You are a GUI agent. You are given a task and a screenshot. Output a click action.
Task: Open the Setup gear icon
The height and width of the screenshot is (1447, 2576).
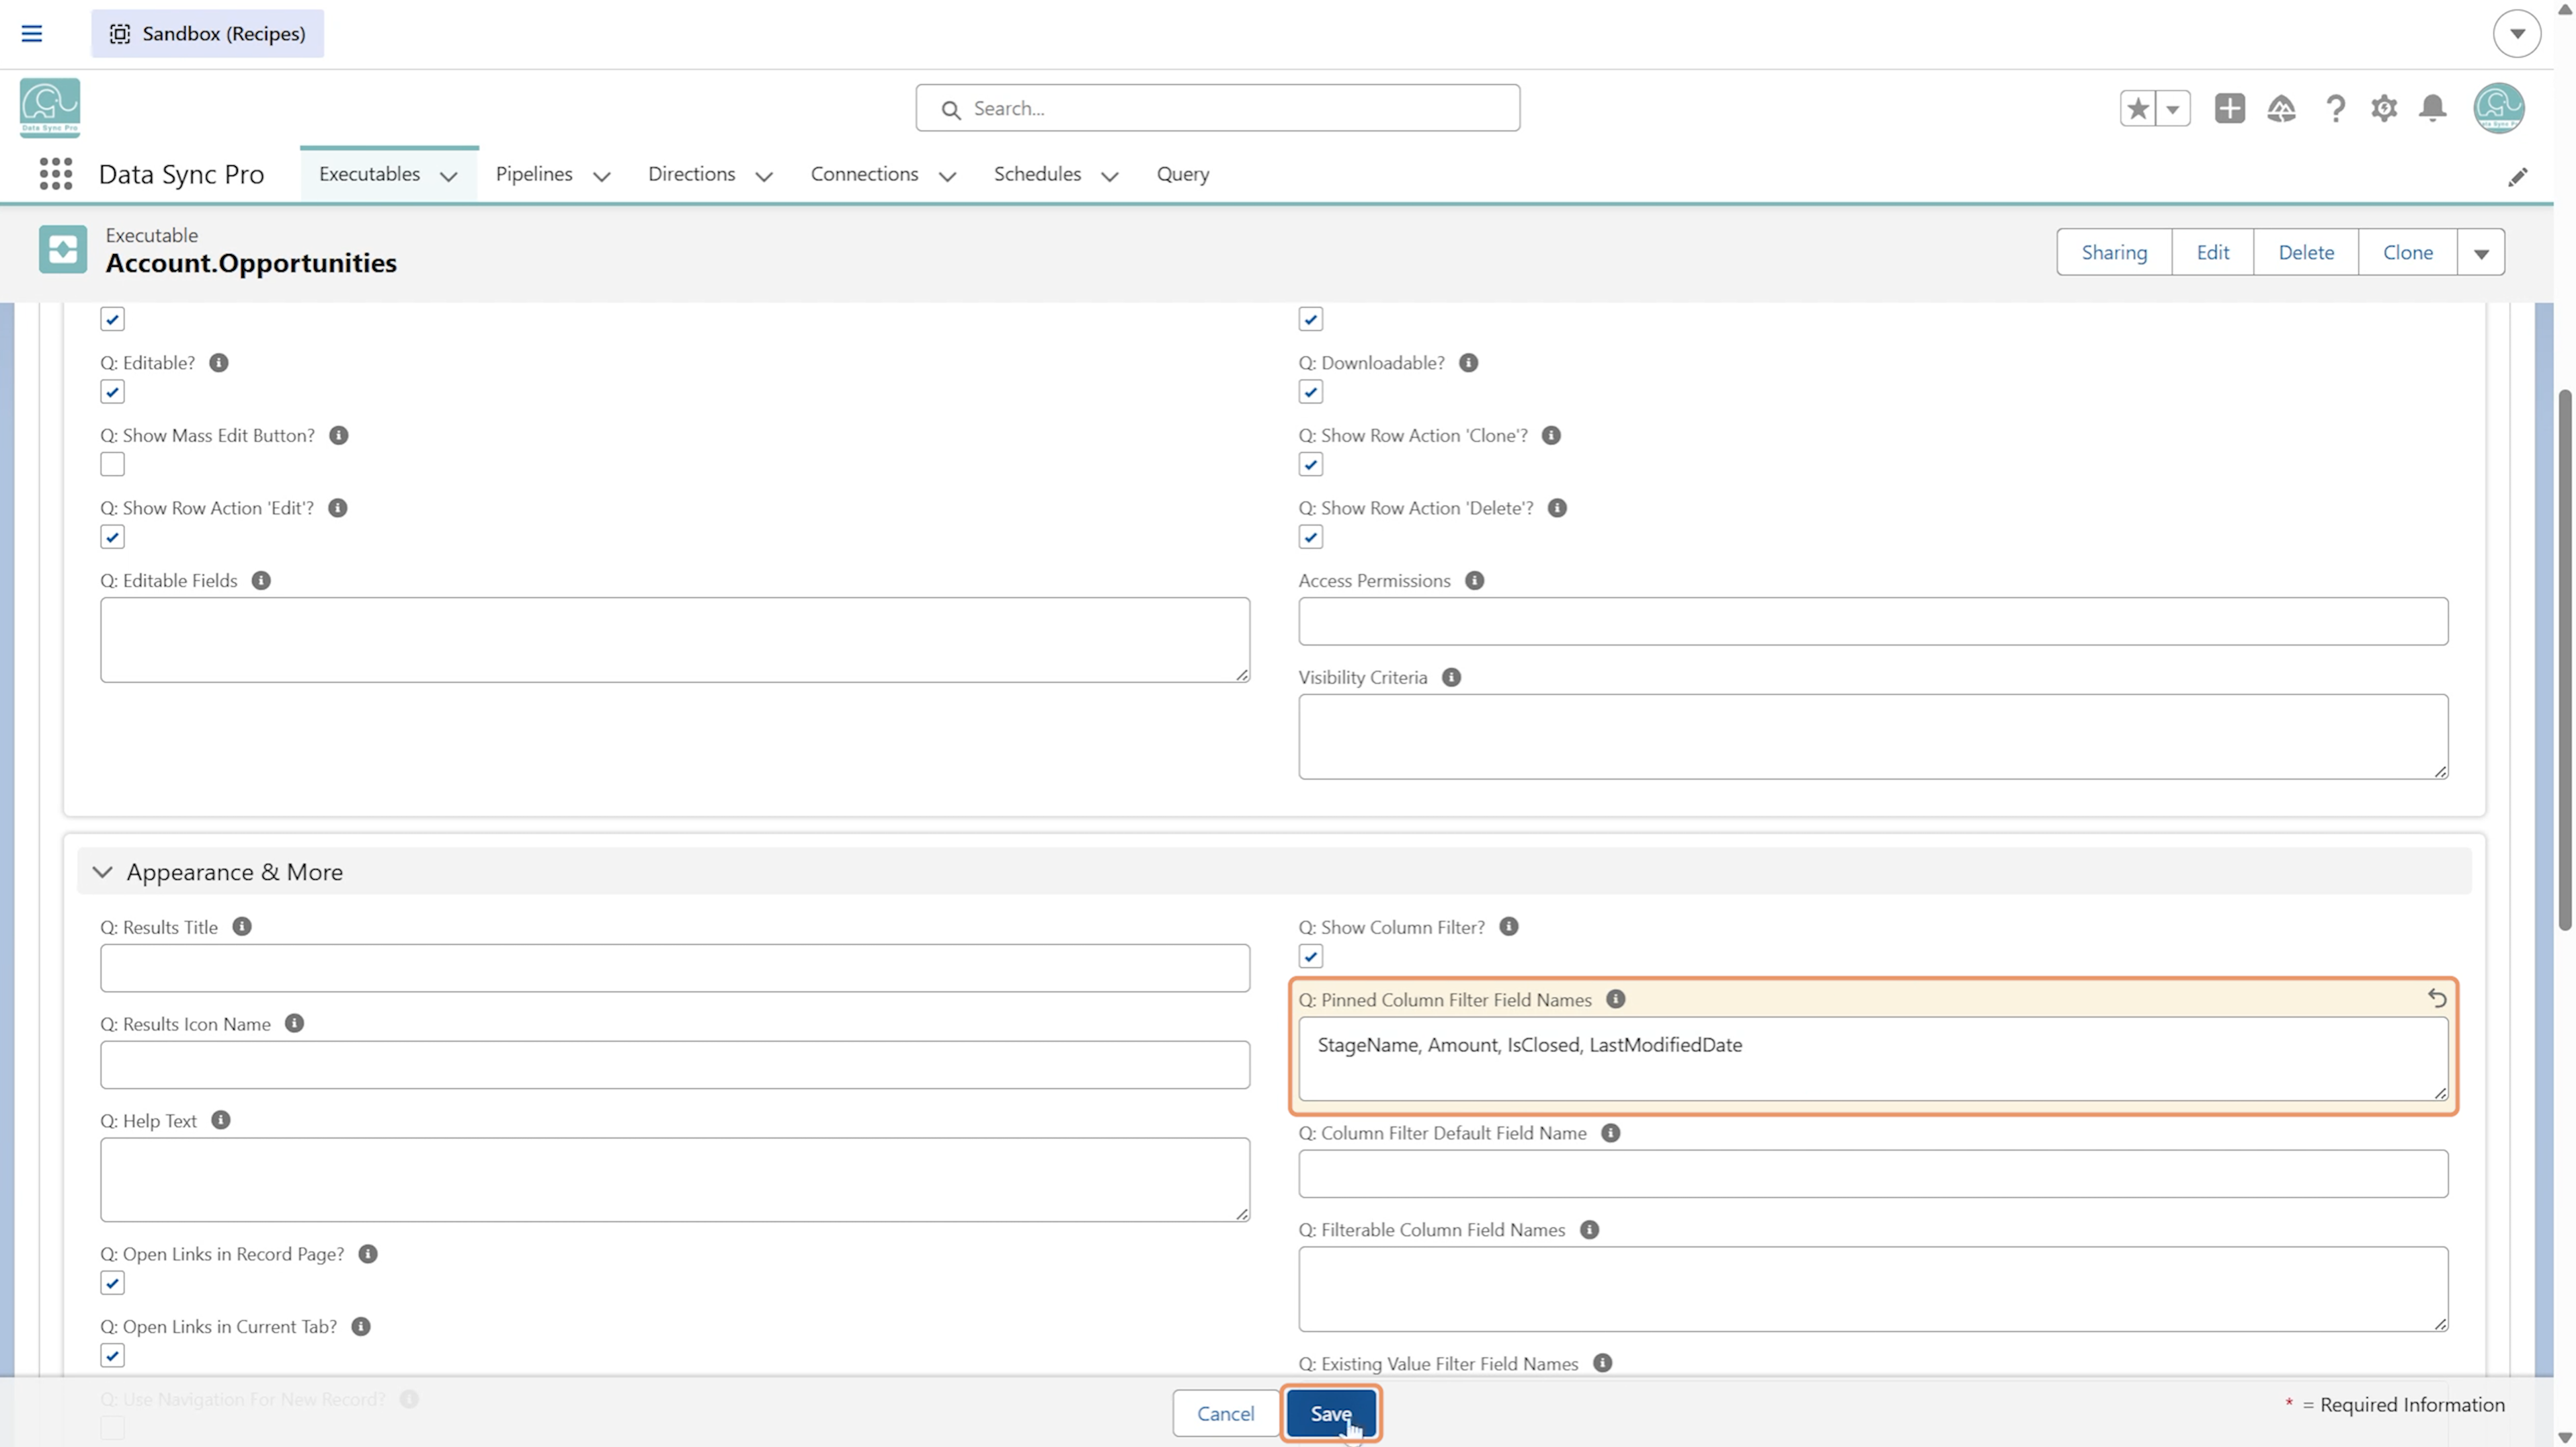(x=2385, y=108)
